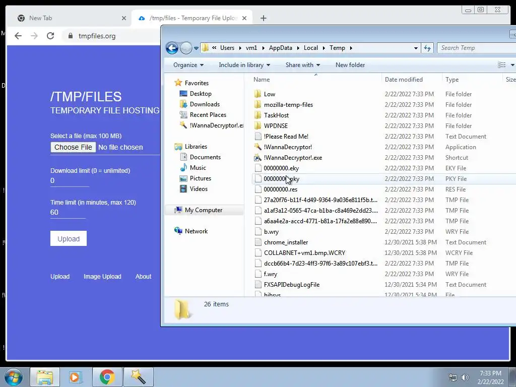Select Recent Places in Favorites
Screen dimensions: 516x387
(x=208, y=115)
